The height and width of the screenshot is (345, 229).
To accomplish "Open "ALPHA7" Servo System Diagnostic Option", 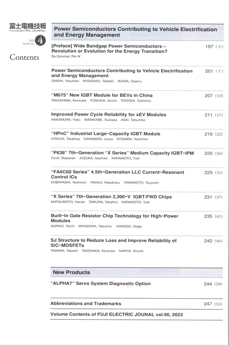I will point(101,284).
